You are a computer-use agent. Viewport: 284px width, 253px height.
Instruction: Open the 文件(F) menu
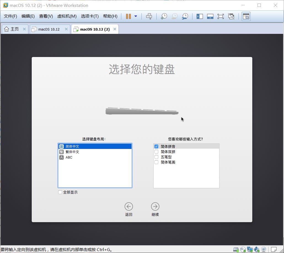pyautogui.click(x=10, y=16)
